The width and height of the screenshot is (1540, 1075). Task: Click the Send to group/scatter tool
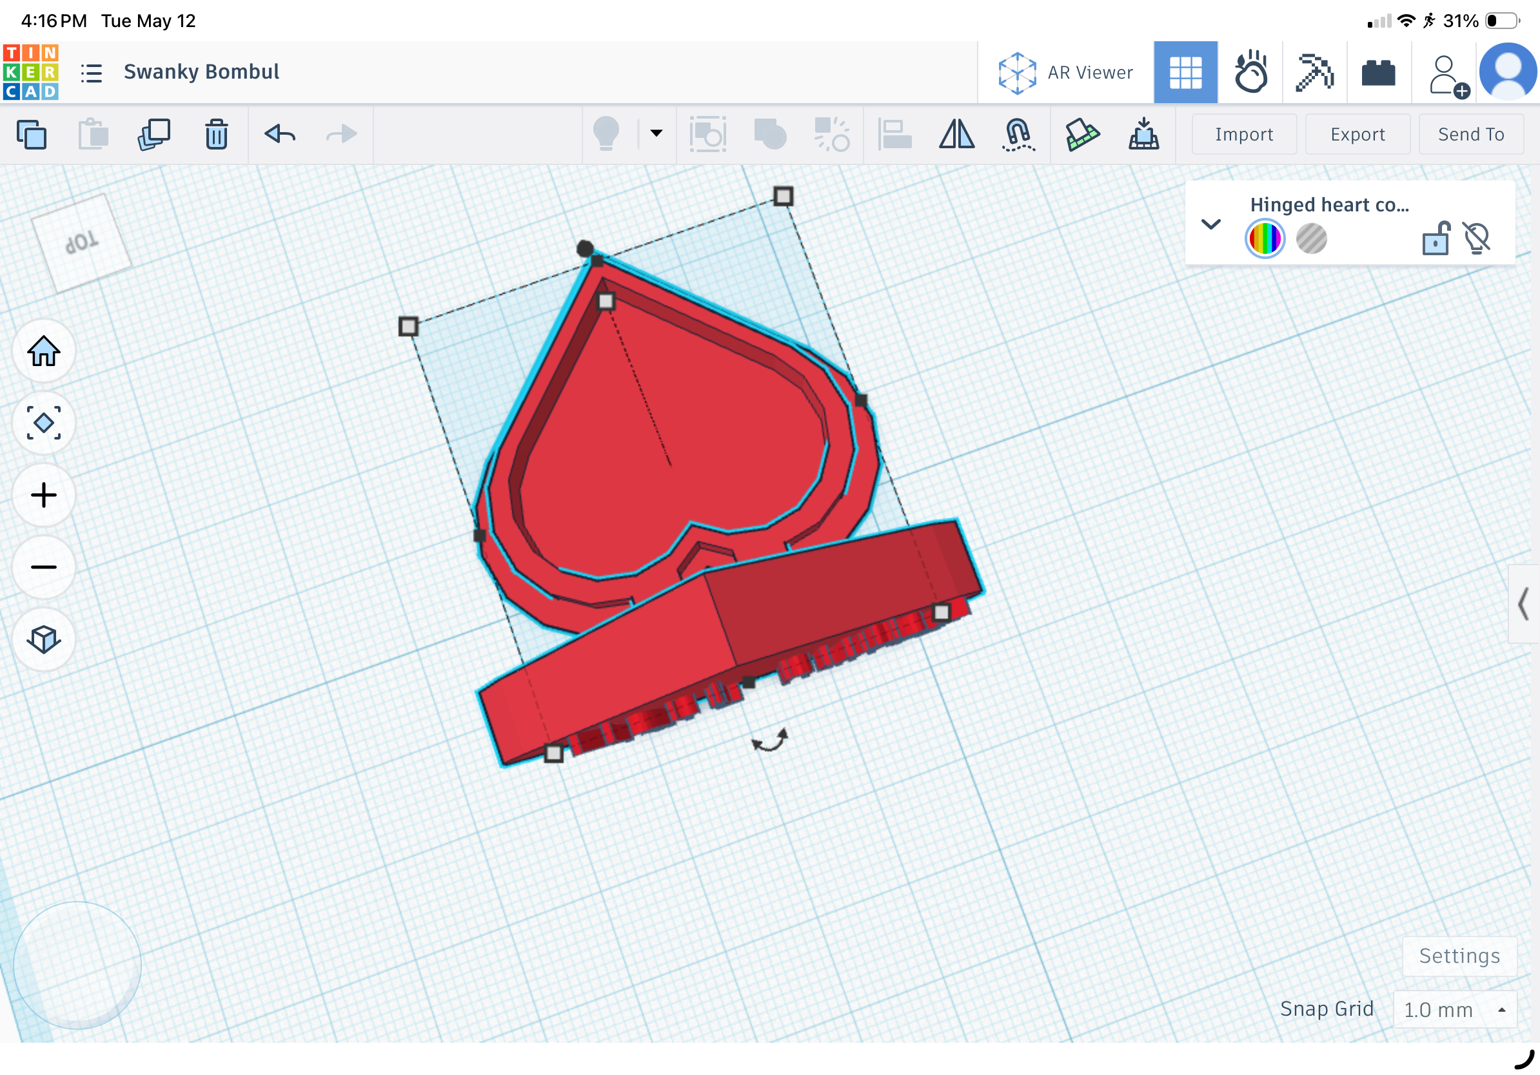832,134
